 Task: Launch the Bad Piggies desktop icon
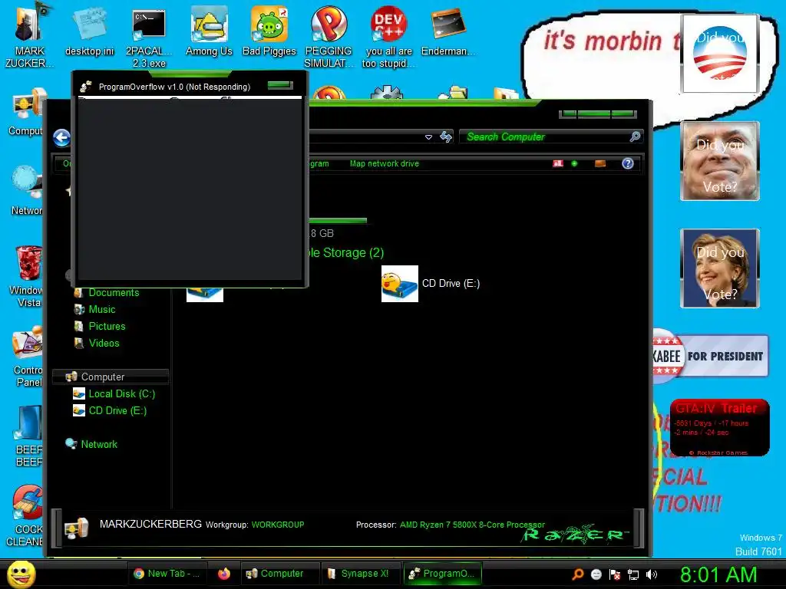click(x=269, y=31)
